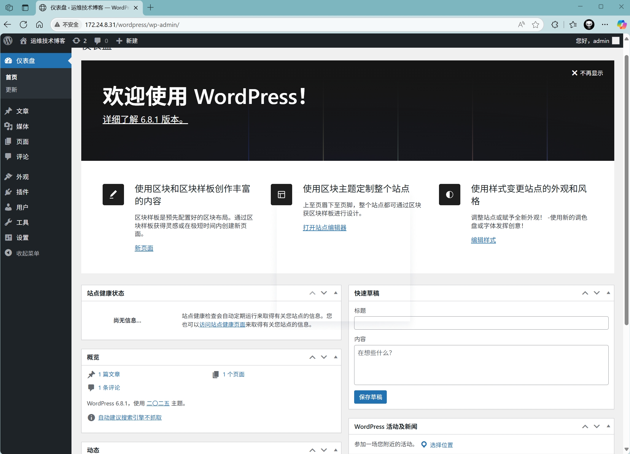Move 概览 widget down

[x=324, y=357]
